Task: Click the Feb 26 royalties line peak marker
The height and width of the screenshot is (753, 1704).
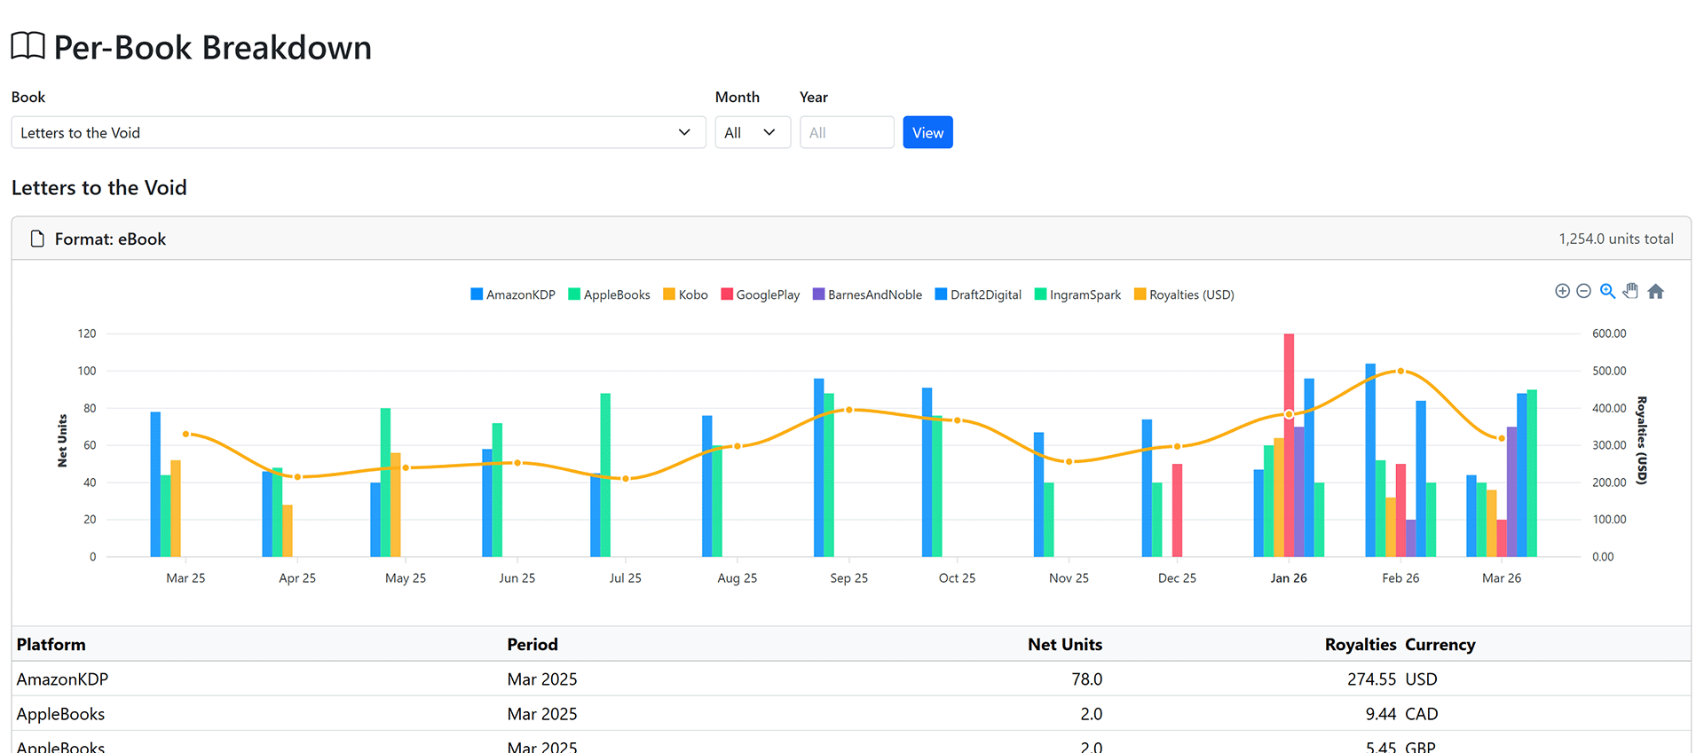Action: pyautogui.click(x=1400, y=371)
